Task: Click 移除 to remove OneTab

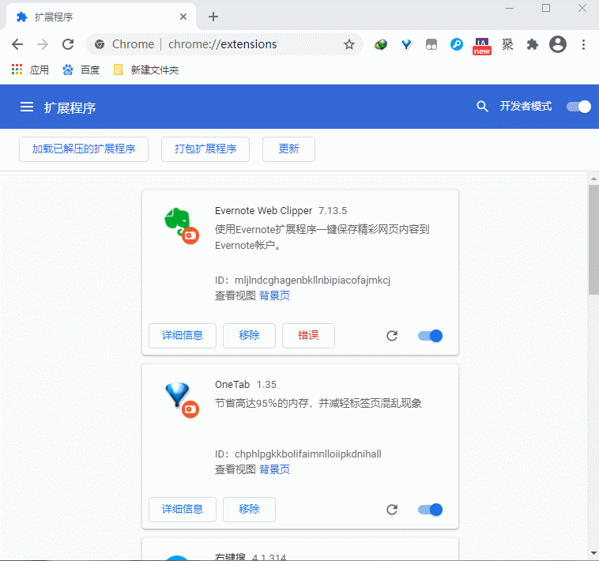Action: point(249,510)
